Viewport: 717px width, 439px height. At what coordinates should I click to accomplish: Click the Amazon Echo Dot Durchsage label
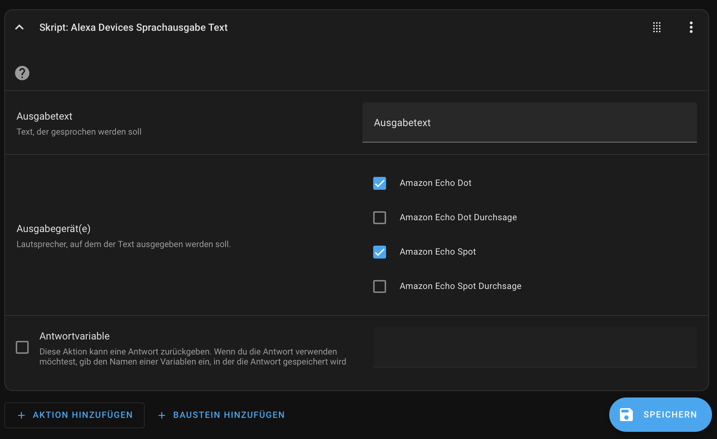tap(458, 217)
